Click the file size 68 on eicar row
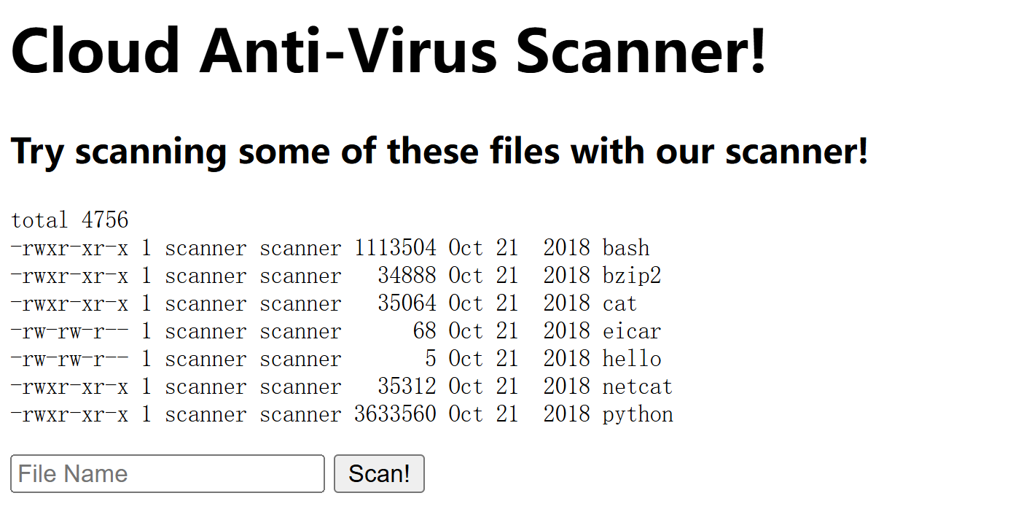 click(x=425, y=331)
